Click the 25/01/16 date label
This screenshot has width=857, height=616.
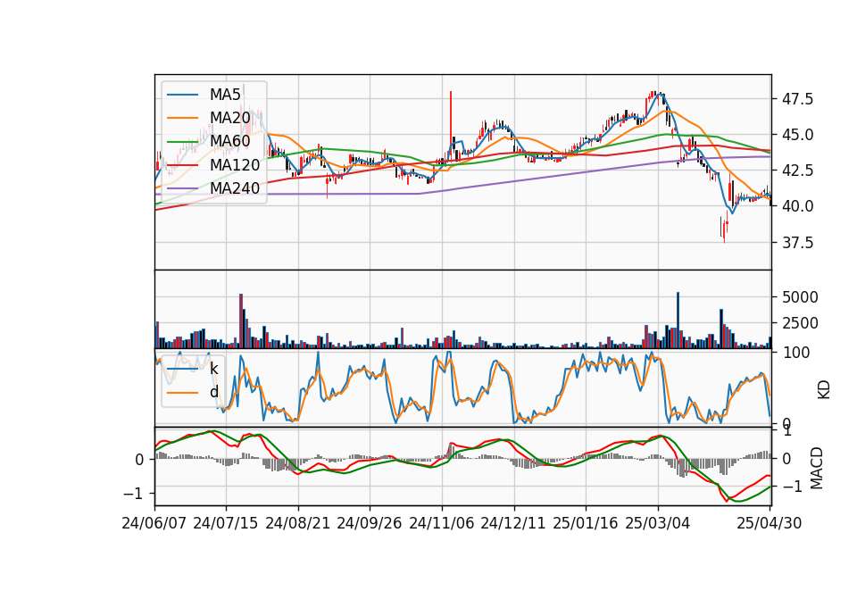click(586, 524)
